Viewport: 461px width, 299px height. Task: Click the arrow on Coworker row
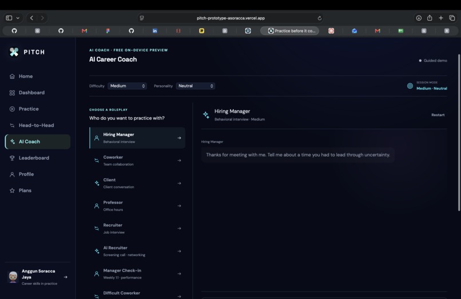click(179, 161)
